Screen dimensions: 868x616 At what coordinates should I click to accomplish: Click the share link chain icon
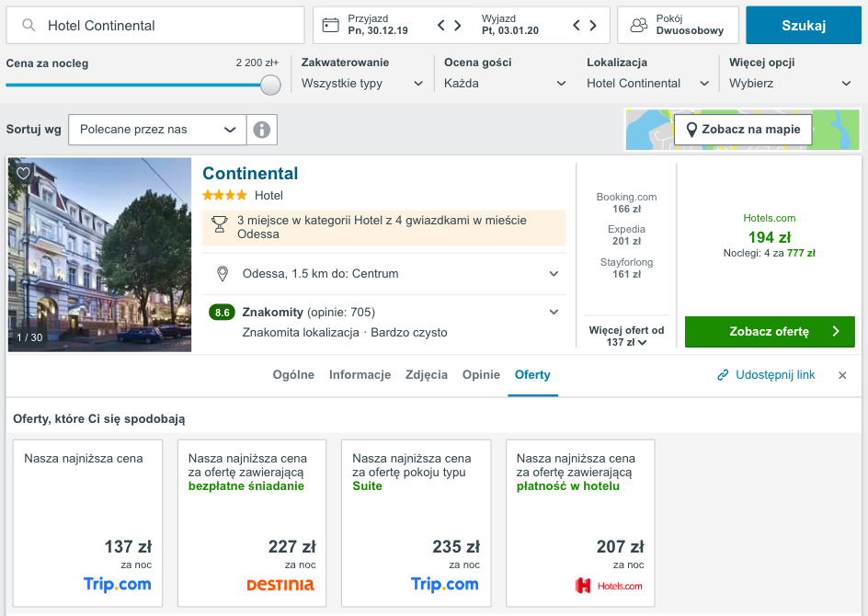pos(724,375)
